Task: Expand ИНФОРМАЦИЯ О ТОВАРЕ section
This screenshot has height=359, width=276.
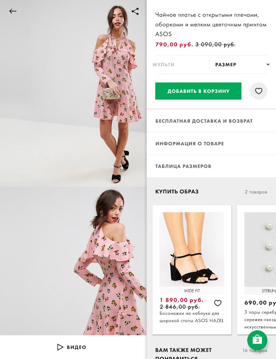Action: pyautogui.click(x=211, y=144)
